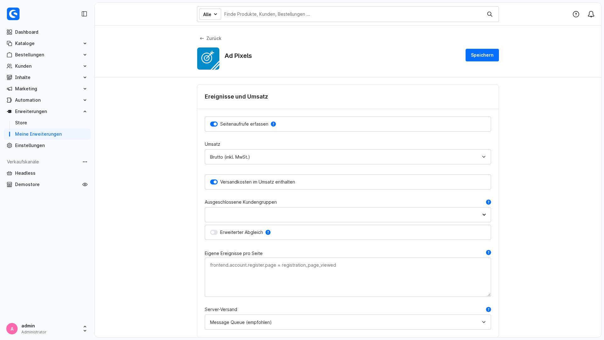Open Server-Versand Message Queue dropdown
Screen dimensions: 604x340
(x=348, y=322)
